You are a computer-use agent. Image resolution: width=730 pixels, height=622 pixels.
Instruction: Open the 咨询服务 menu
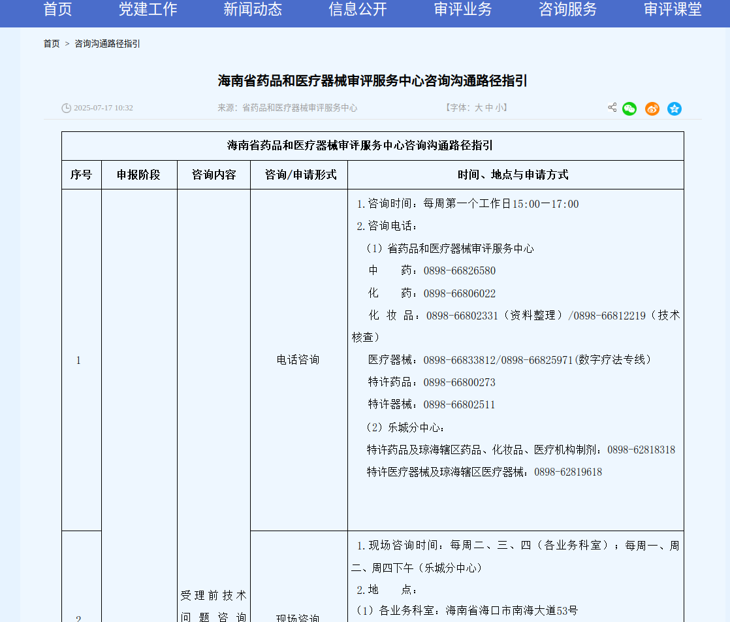point(568,10)
